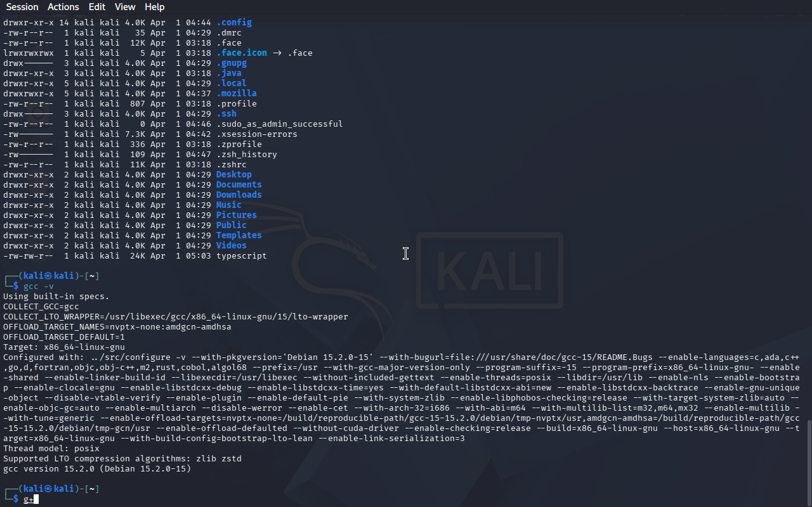Click the .mozilla directory name
812x507 pixels.
[237, 93]
